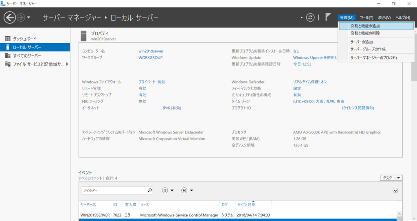Open the Windows Update を使用 link
The height and width of the screenshot is (221, 417).
(315, 57)
